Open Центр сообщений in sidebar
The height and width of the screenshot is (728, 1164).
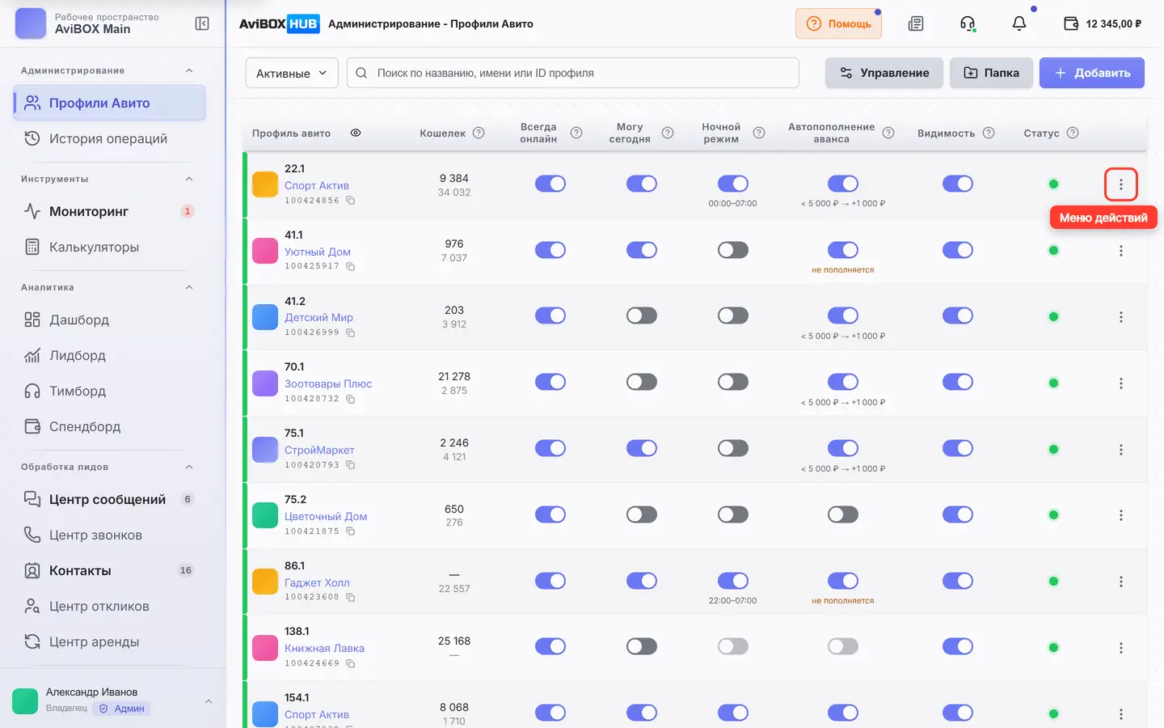coord(109,499)
